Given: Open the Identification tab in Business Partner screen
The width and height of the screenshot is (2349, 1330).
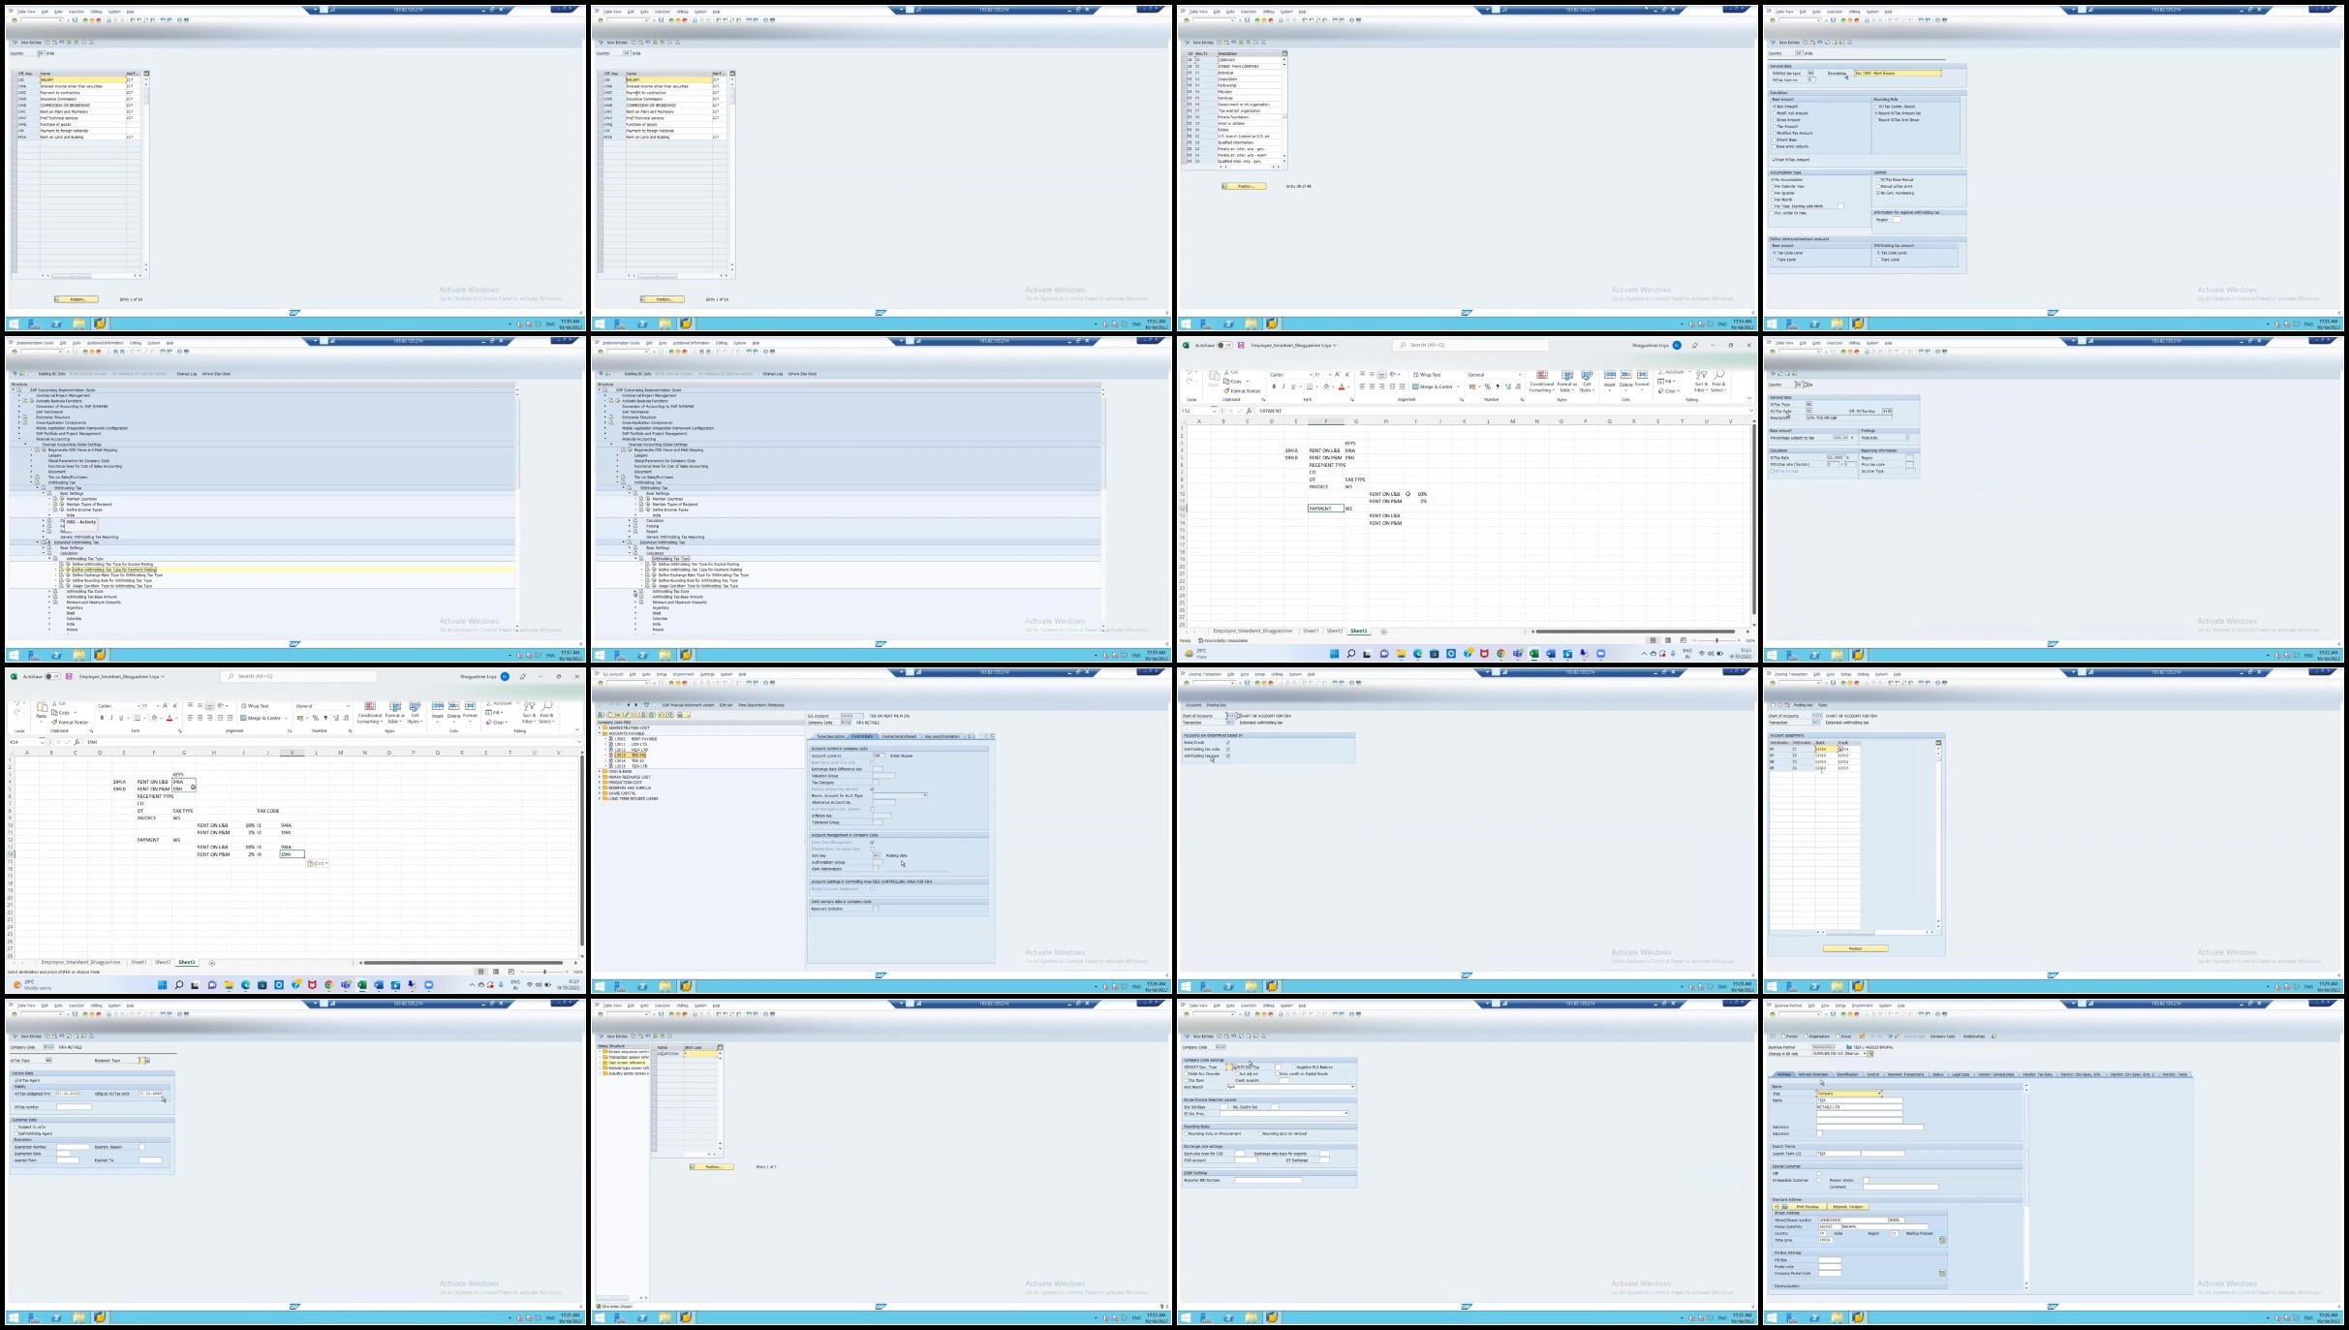Looking at the screenshot, I should click(1847, 1074).
